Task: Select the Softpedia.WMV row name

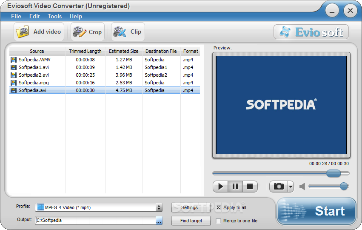Action: pos(34,60)
